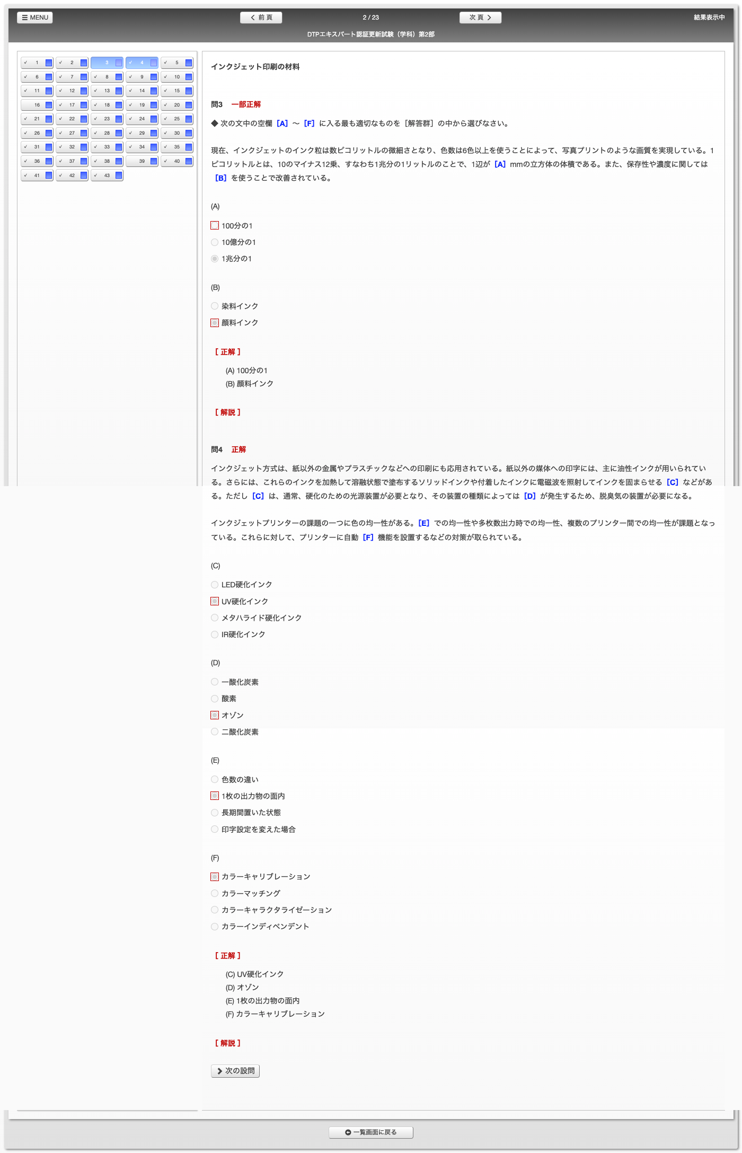Select the 10億分の1 radio option

coord(215,242)
